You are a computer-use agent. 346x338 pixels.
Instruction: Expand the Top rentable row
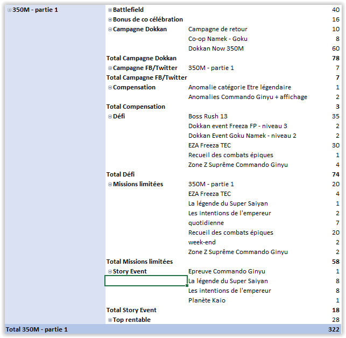tap(110, 320)
